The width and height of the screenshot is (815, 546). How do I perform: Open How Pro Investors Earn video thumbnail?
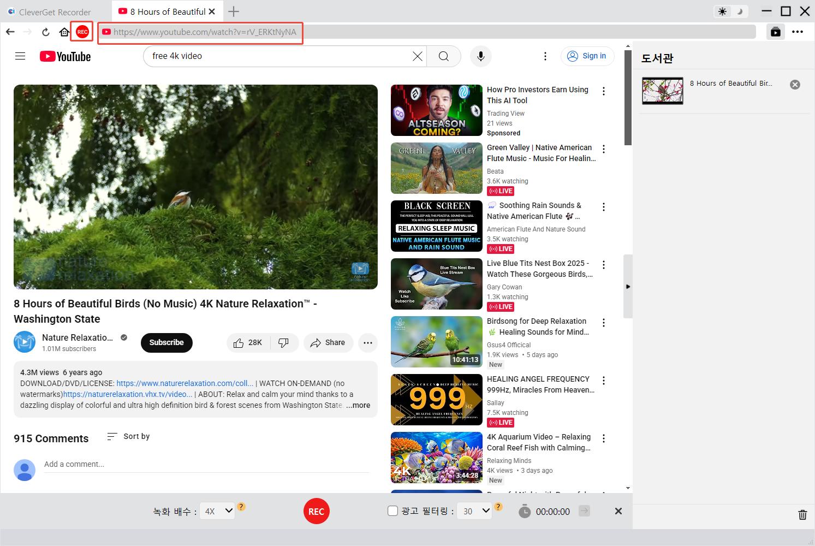click(x=437, y=110)
